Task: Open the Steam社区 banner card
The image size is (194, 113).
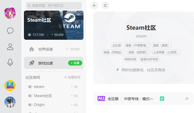Action: click(54, 25)
